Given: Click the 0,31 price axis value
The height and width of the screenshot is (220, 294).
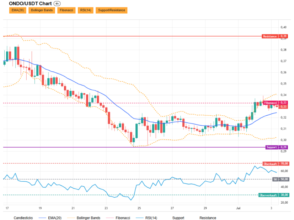Looking at the screenshot, I should pos(283,129).
